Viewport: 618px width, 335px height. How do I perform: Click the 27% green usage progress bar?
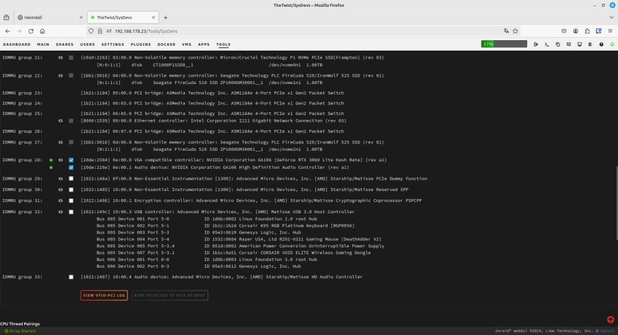click(x=504, y=44)
